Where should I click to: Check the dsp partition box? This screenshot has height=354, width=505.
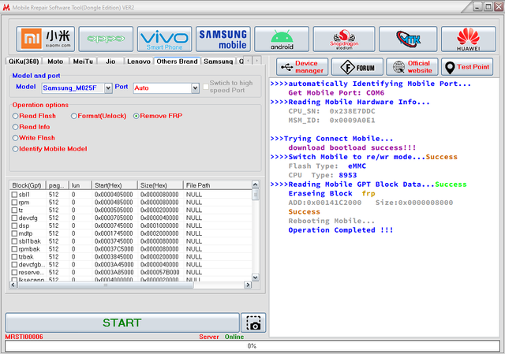click(x=14, y=225)
